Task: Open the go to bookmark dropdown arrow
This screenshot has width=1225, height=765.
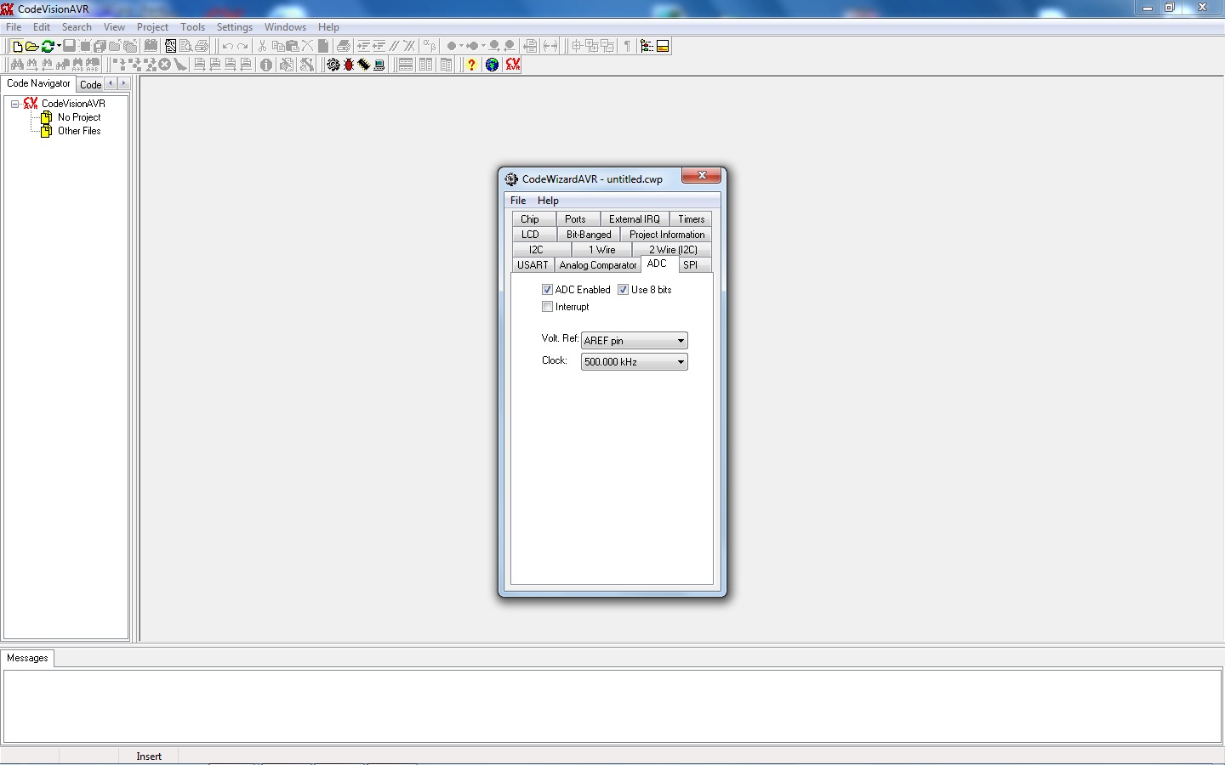Action: [483, 46]
